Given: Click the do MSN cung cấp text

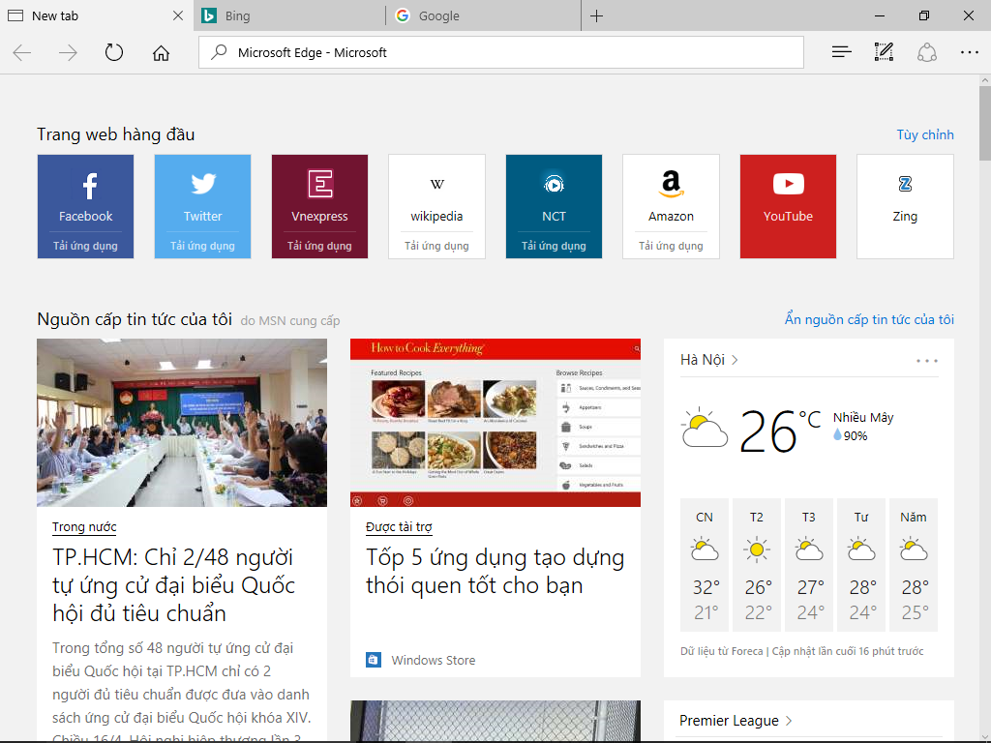Looking at the screenshot, I should (x=290, y=321).
